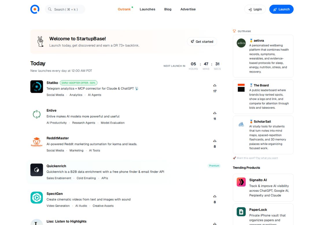
Task: Open PaperLock trending product title
Action: [x=258, y=210]
